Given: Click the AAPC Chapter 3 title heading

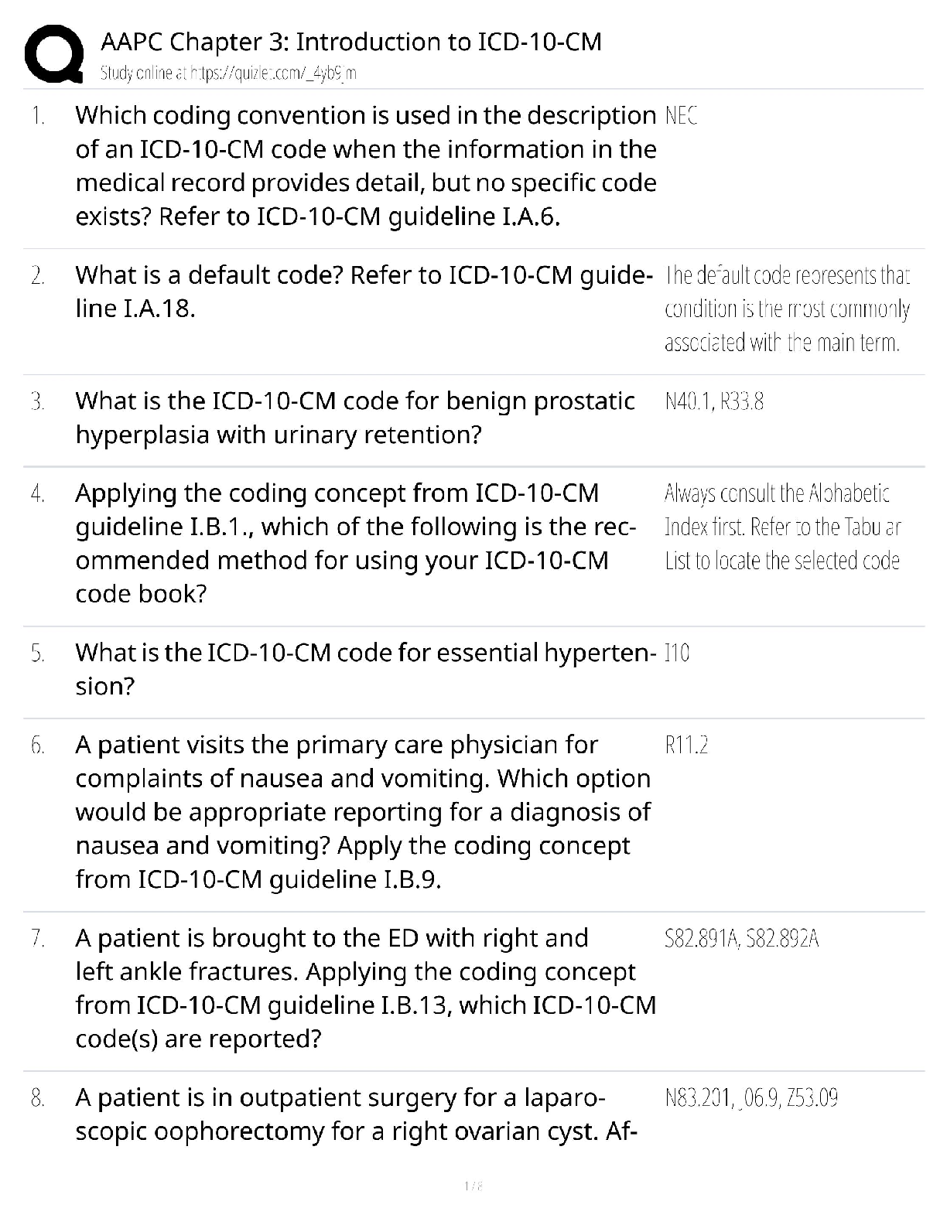Looking at the screenshot, I should pyautogui.click(x=351, y=41).
